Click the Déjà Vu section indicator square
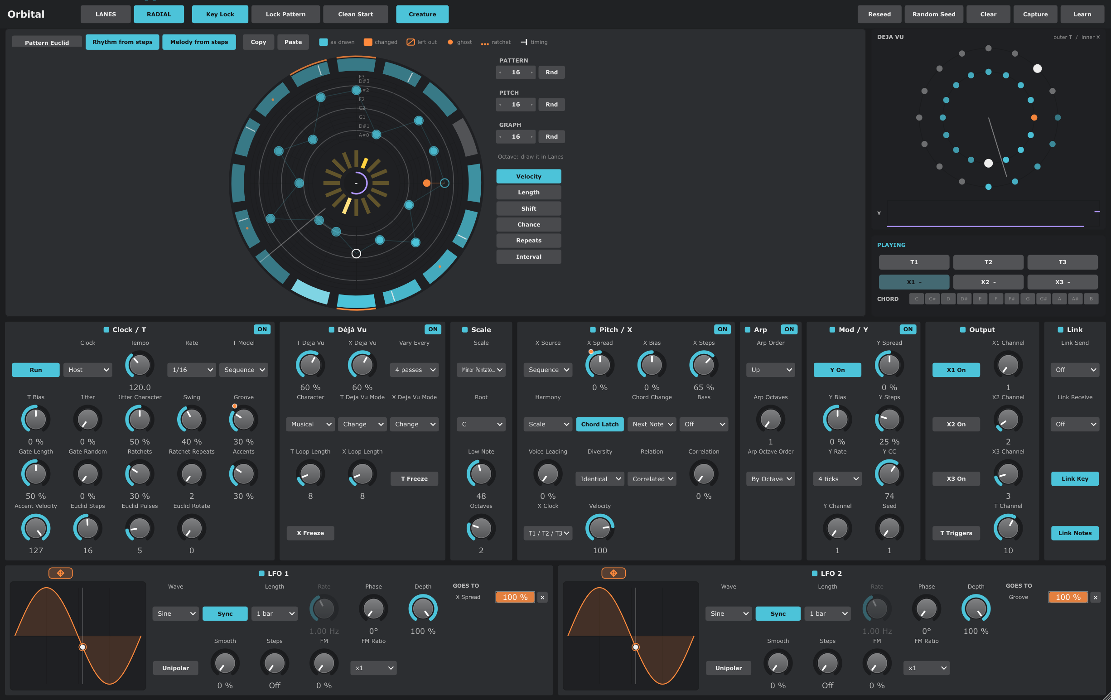The image size is (1111, 700). 331,329
